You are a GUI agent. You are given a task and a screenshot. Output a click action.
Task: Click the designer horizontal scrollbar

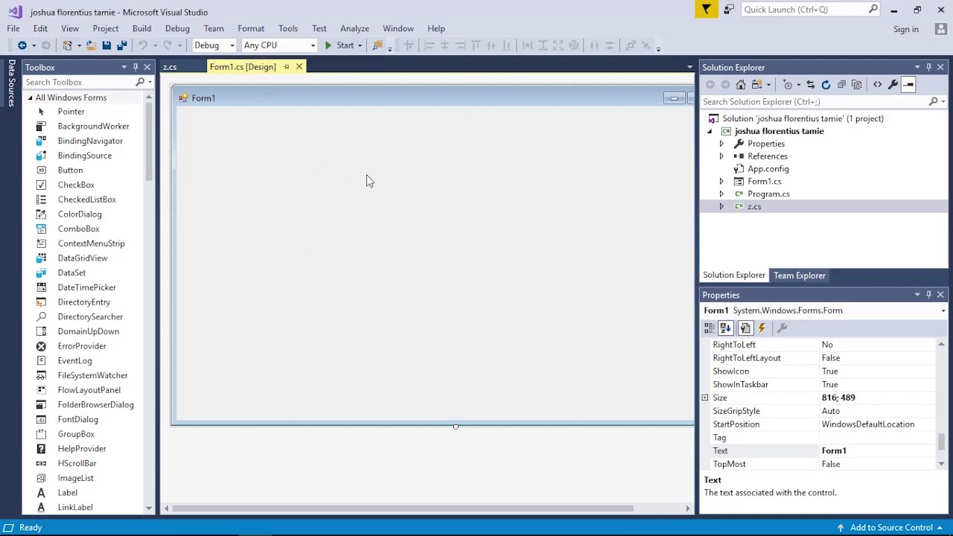(x=403, y=509)
